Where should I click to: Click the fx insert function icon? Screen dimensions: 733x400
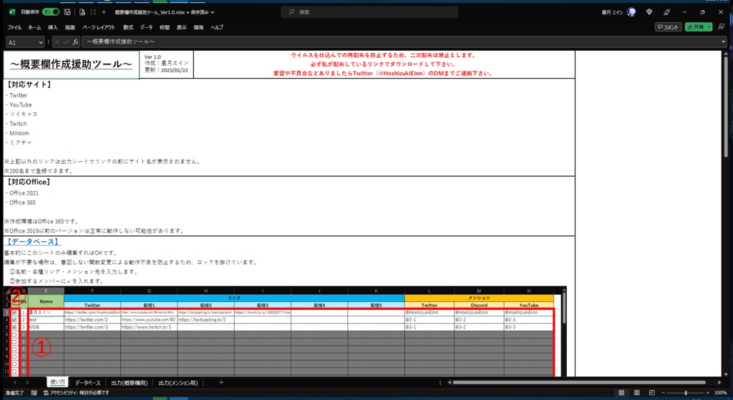tap(75, 42)
